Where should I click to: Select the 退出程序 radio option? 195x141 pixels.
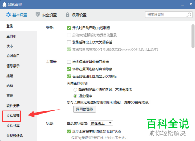click(x=75, y=96)
